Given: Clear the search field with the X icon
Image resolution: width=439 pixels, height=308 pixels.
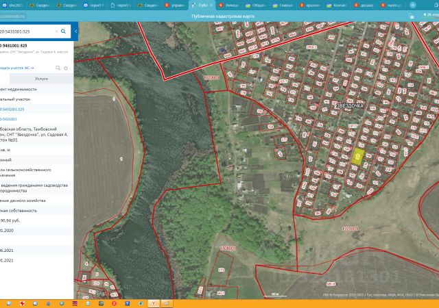Looking at the screenshot, I should 56,31.
